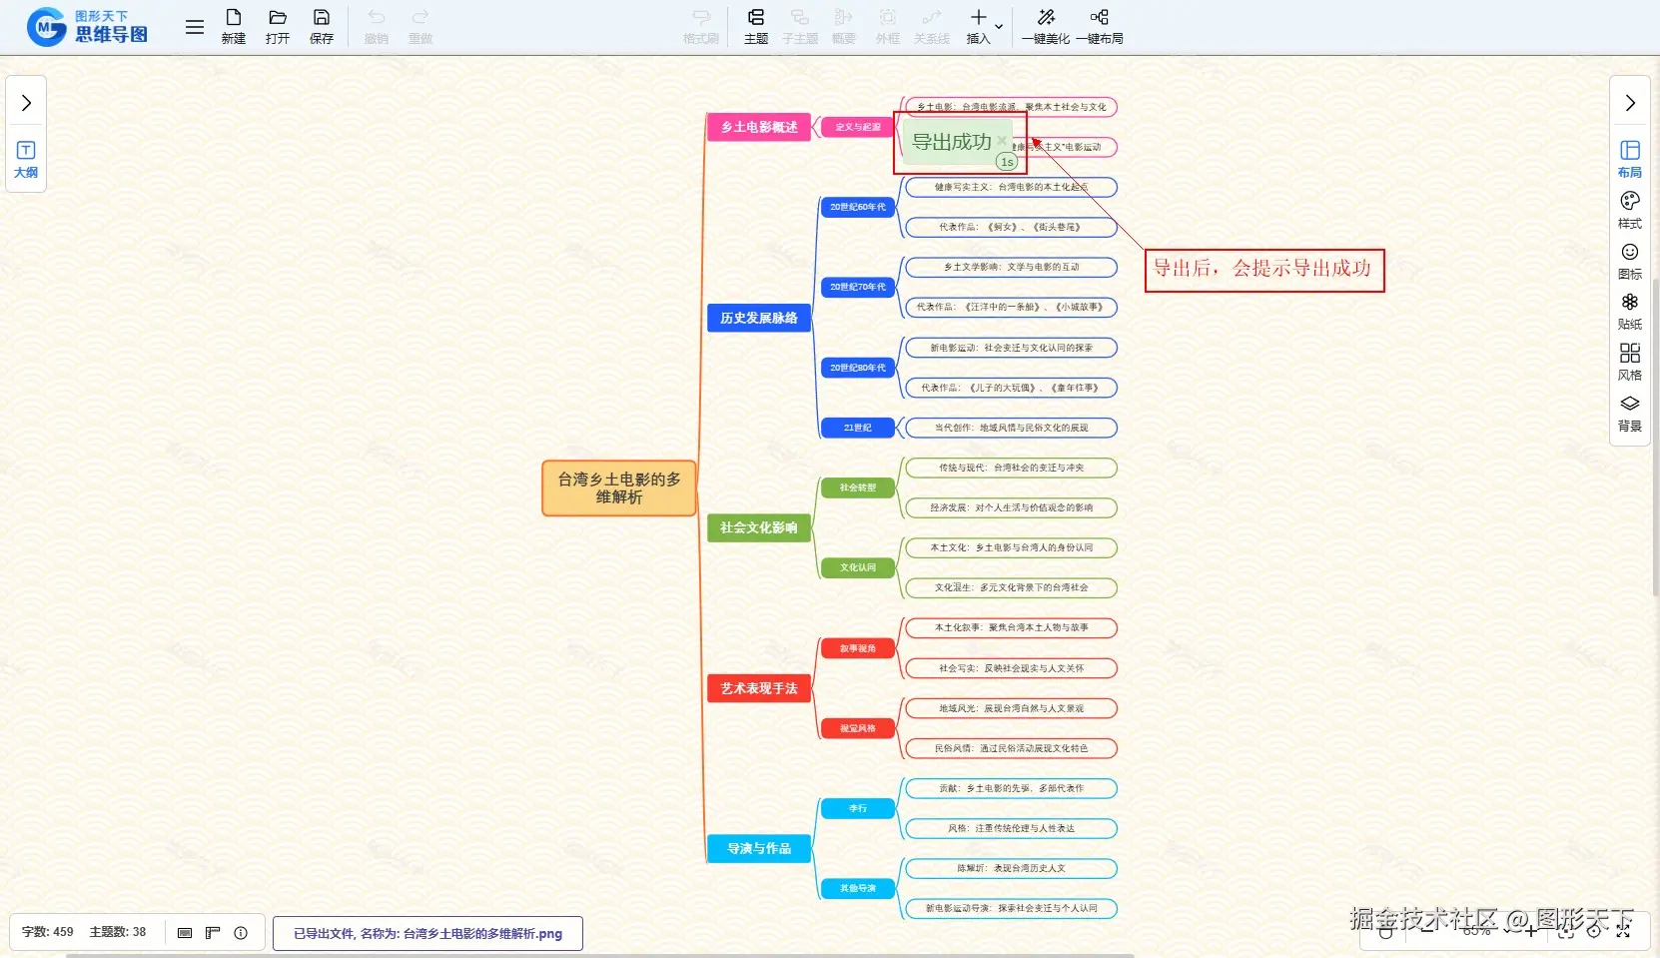The width and height of the screenshot is (1660, 958).
Task: Select the 社会文化影响 branch node
Action: point(759,527)
